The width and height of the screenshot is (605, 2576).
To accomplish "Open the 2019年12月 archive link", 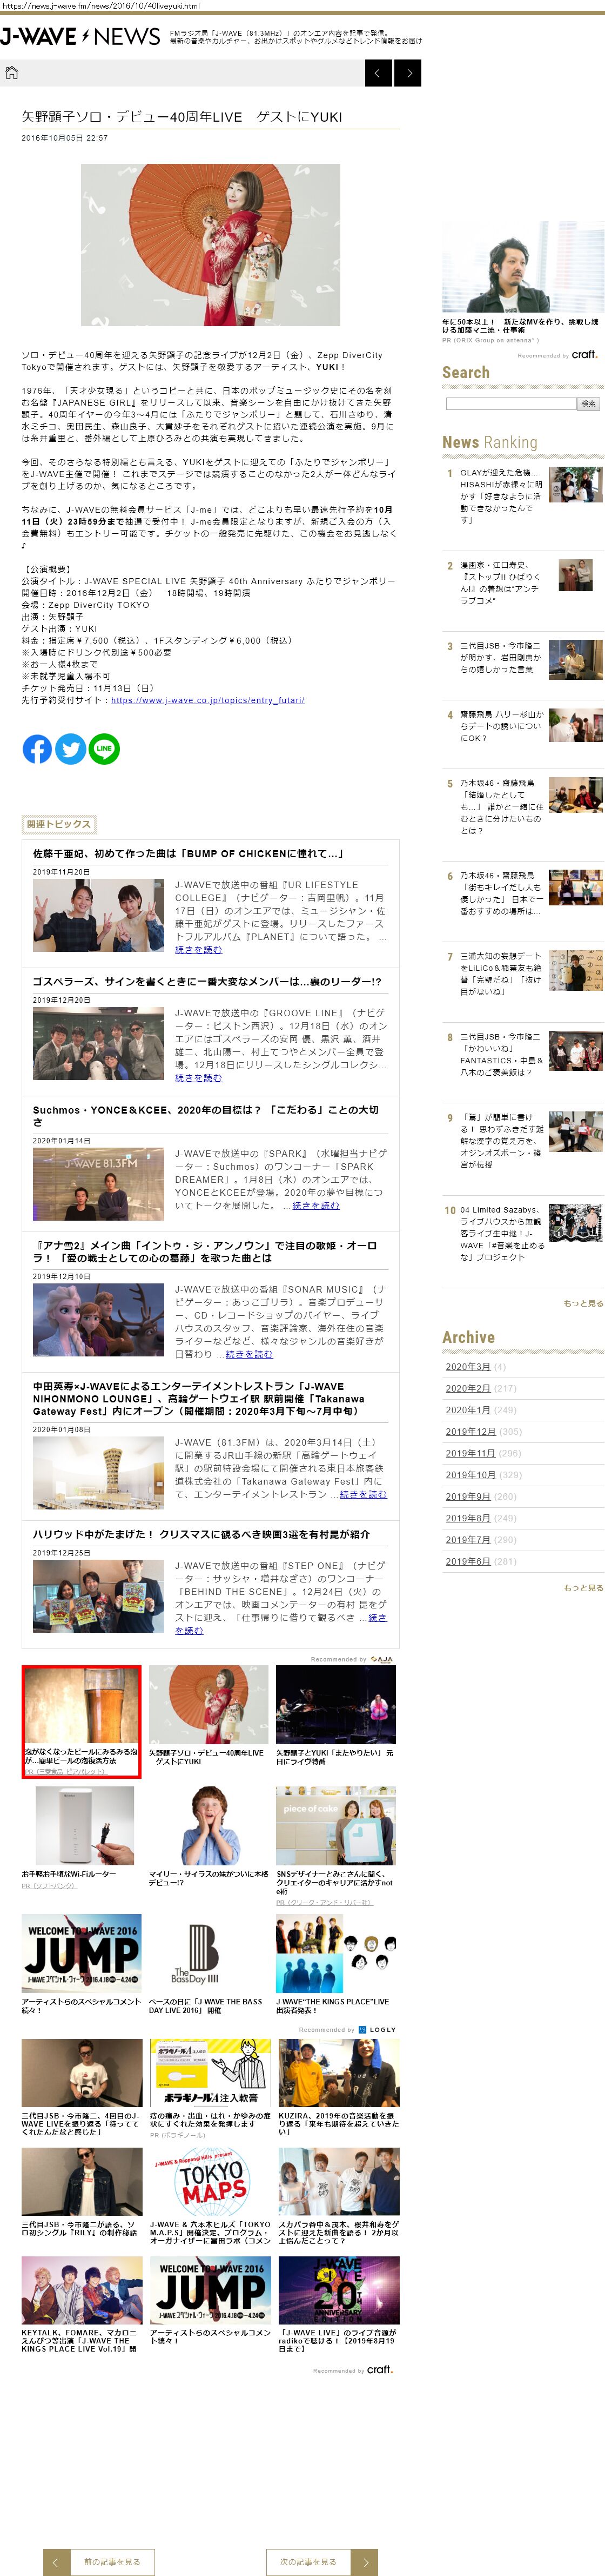I will coord(469,1432).
